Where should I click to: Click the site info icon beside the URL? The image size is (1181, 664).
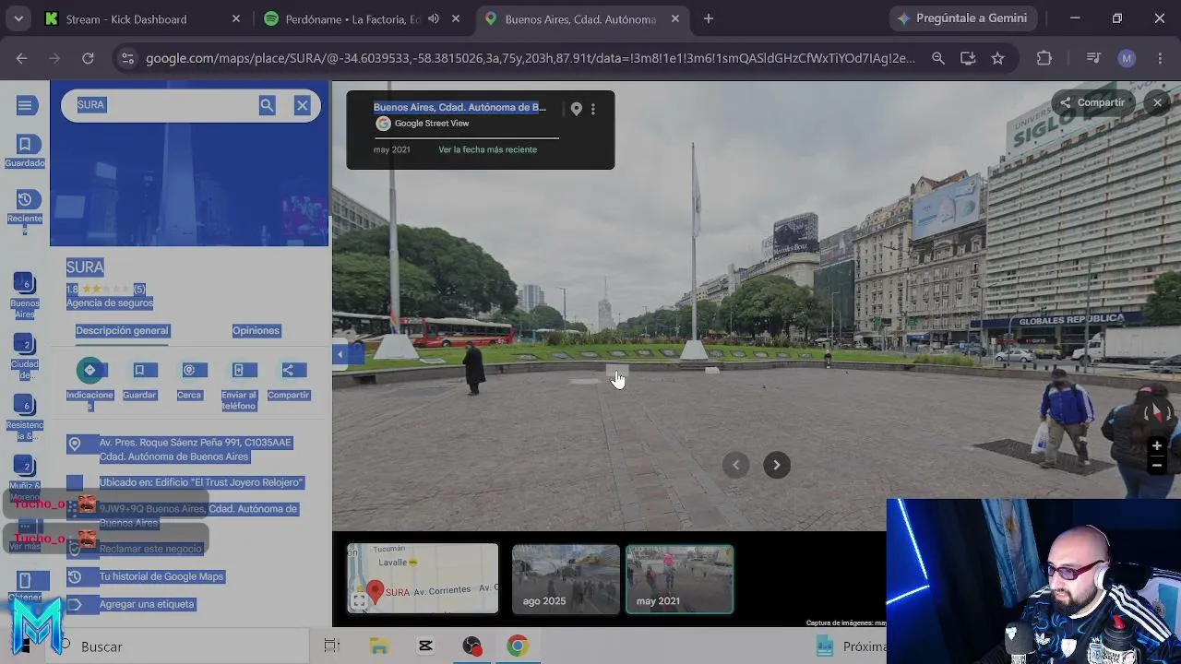tap(127, 58)
